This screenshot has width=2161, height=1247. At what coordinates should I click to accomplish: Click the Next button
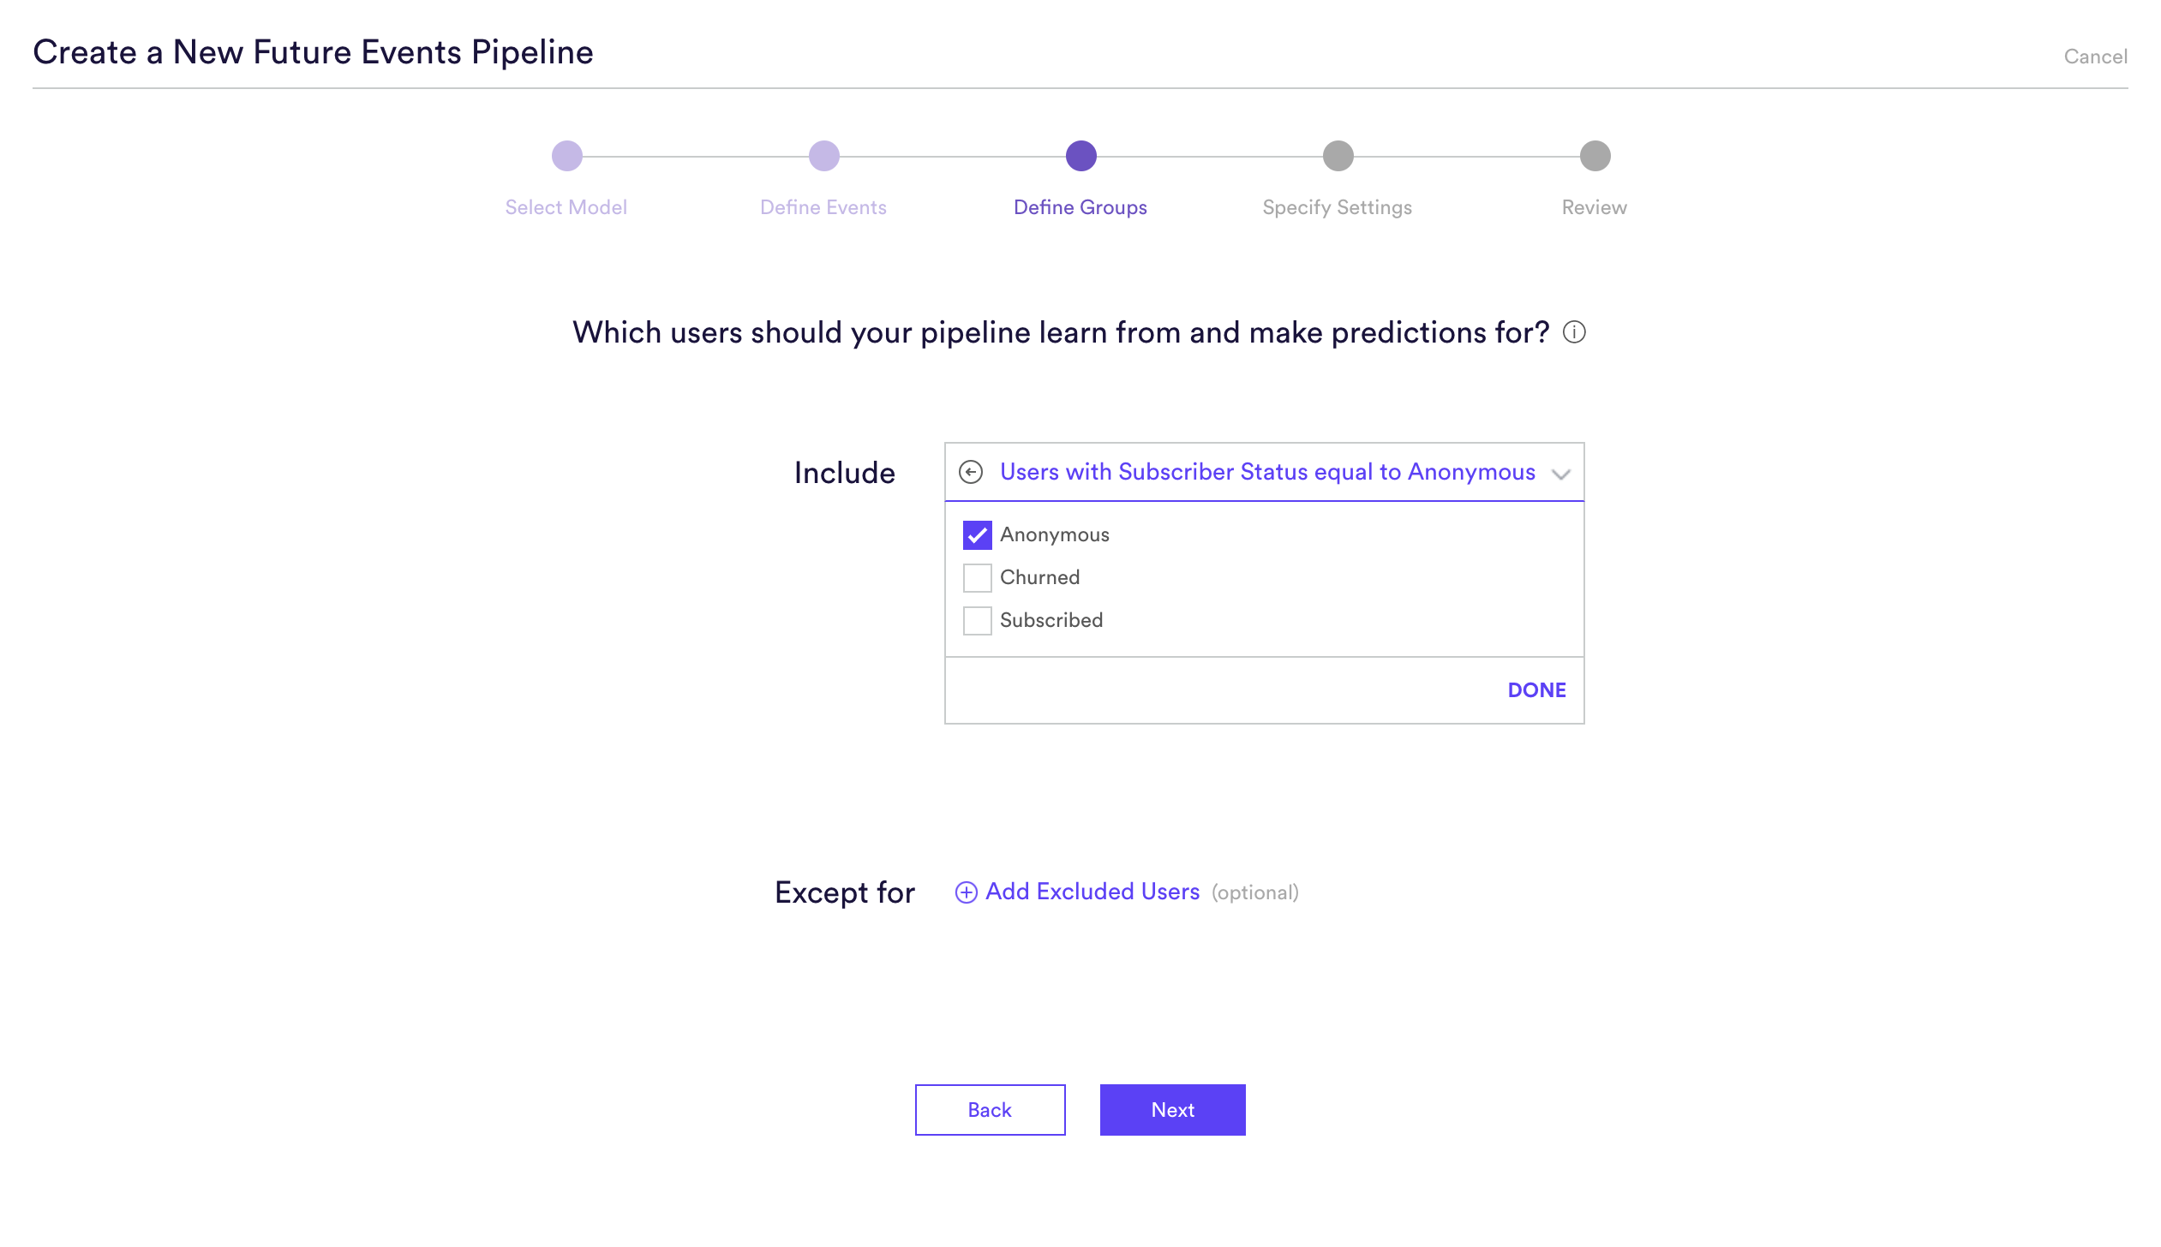coord(1172,1110)
